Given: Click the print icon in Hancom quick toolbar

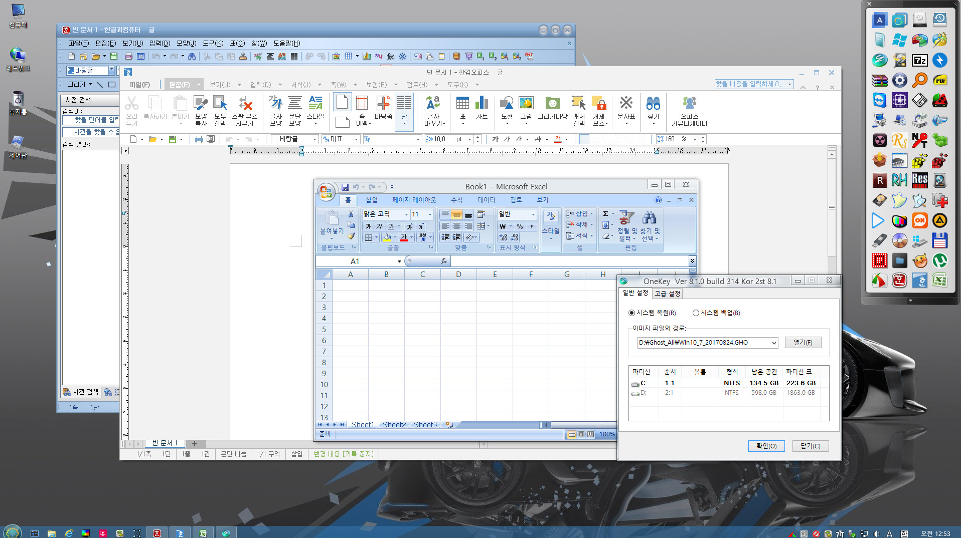Looking at the screenshot, I should tap(199, 139).
